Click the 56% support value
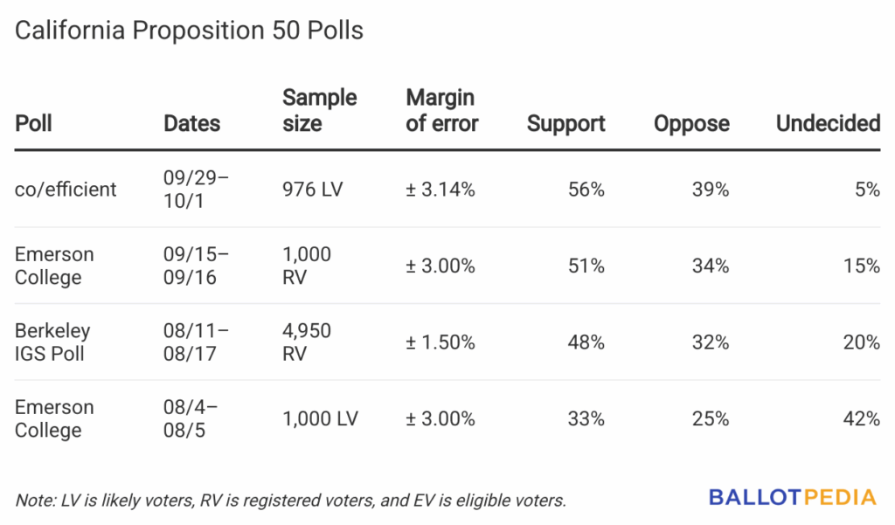895x525 pixels. (586, 189)
